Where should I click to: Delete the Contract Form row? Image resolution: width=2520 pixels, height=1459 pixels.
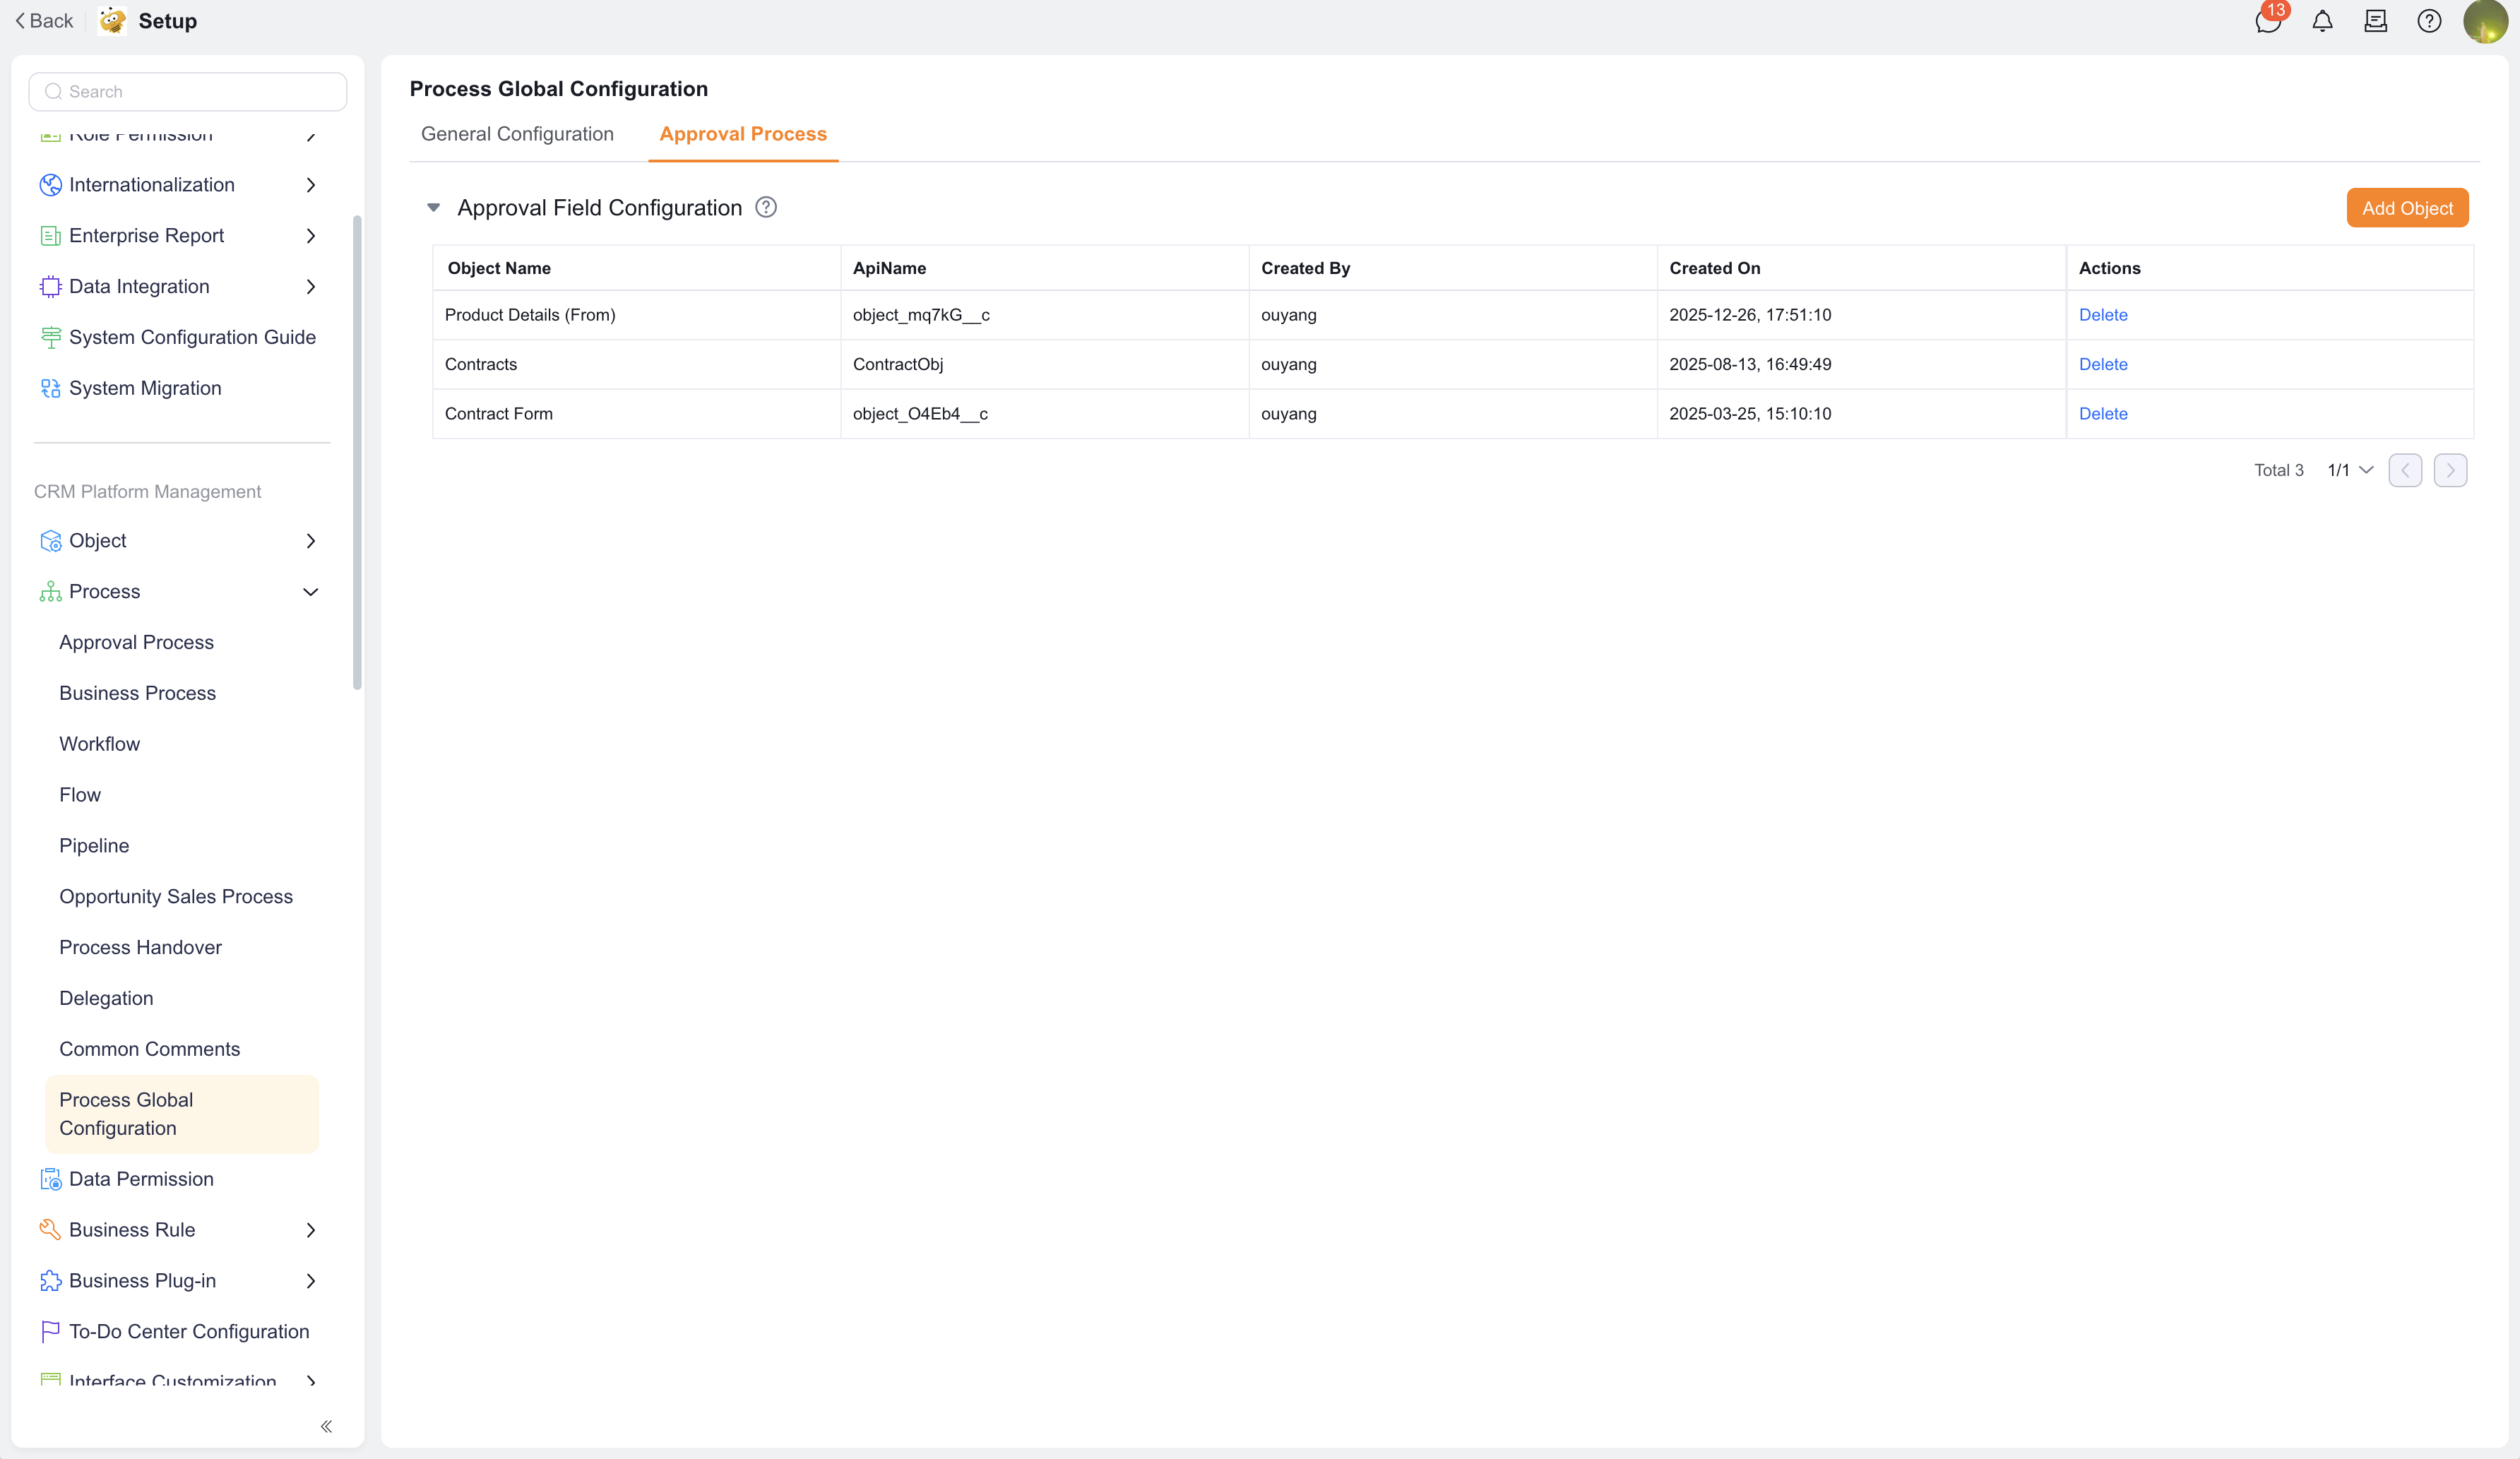click(2103, 414)
